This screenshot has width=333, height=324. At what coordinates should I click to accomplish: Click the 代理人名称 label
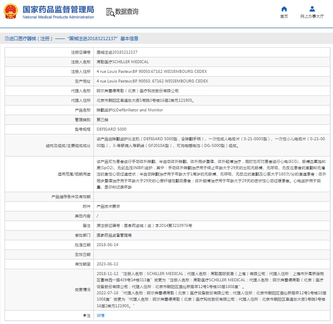pos(81,91)
